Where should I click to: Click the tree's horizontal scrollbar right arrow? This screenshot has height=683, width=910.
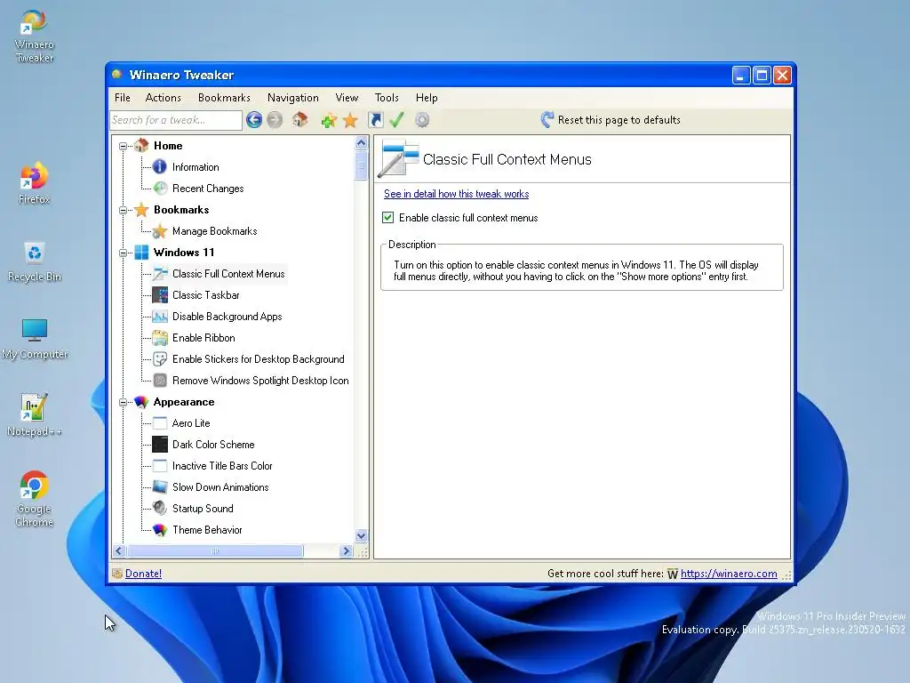point(347,550)
